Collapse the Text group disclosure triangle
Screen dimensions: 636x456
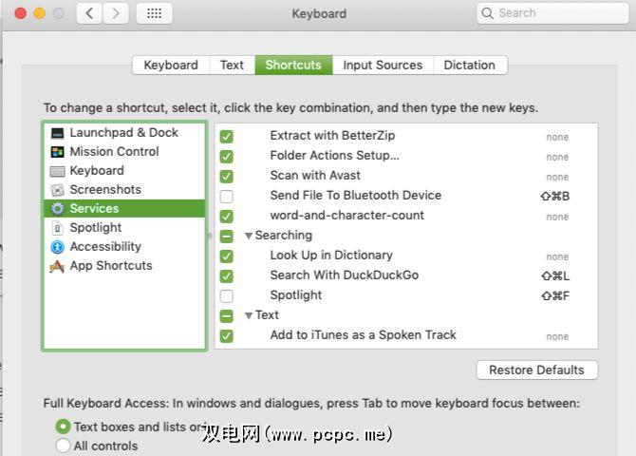[249, 315]
